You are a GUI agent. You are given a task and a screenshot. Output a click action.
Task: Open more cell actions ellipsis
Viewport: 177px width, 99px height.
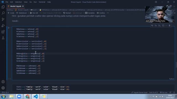click(166, 26)
